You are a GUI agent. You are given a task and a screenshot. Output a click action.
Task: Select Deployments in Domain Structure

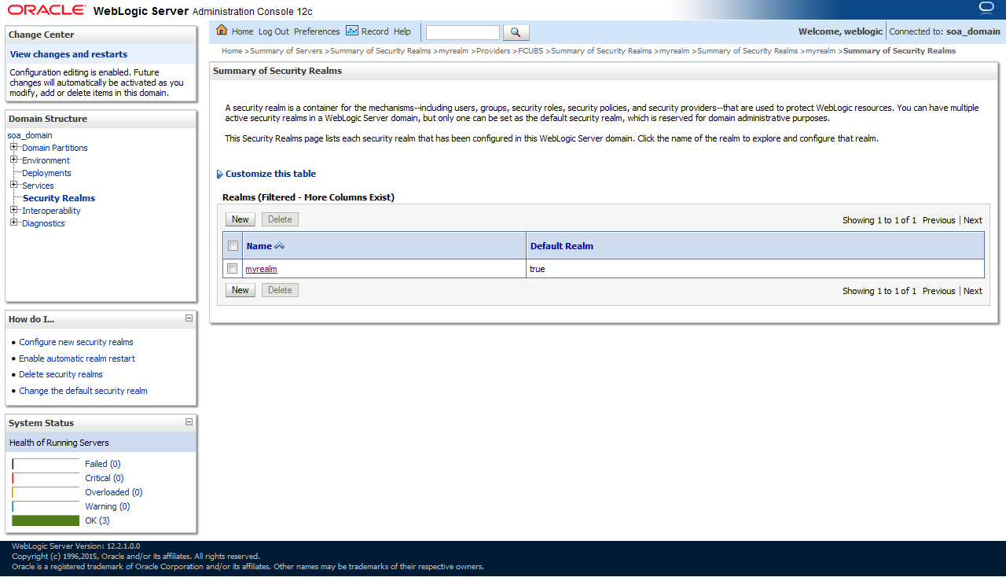[46, 173]
